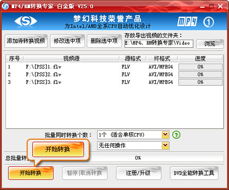Click progress bar of row 1
The height and width of the screenshot is (190, 229).
200,67
